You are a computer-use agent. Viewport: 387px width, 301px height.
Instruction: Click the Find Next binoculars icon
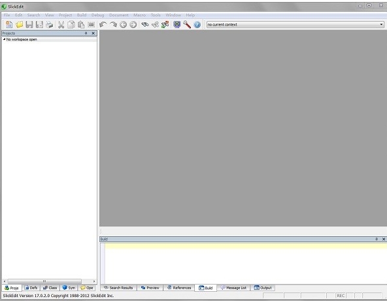[x=155, y=24]
